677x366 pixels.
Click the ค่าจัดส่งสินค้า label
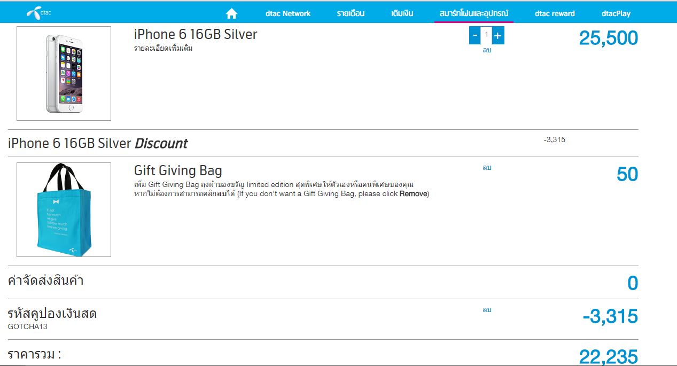point(45,281)
